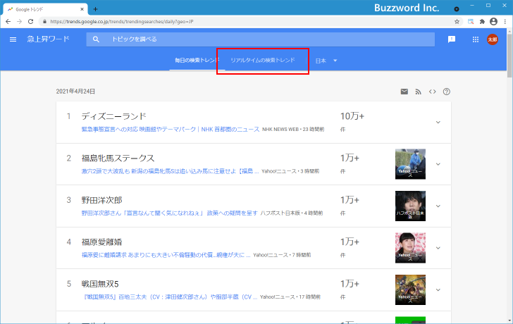
Task: Click the 10万+ search count
Action: pos(352,116)
